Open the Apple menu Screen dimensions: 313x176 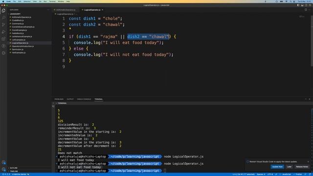[3, 1]
